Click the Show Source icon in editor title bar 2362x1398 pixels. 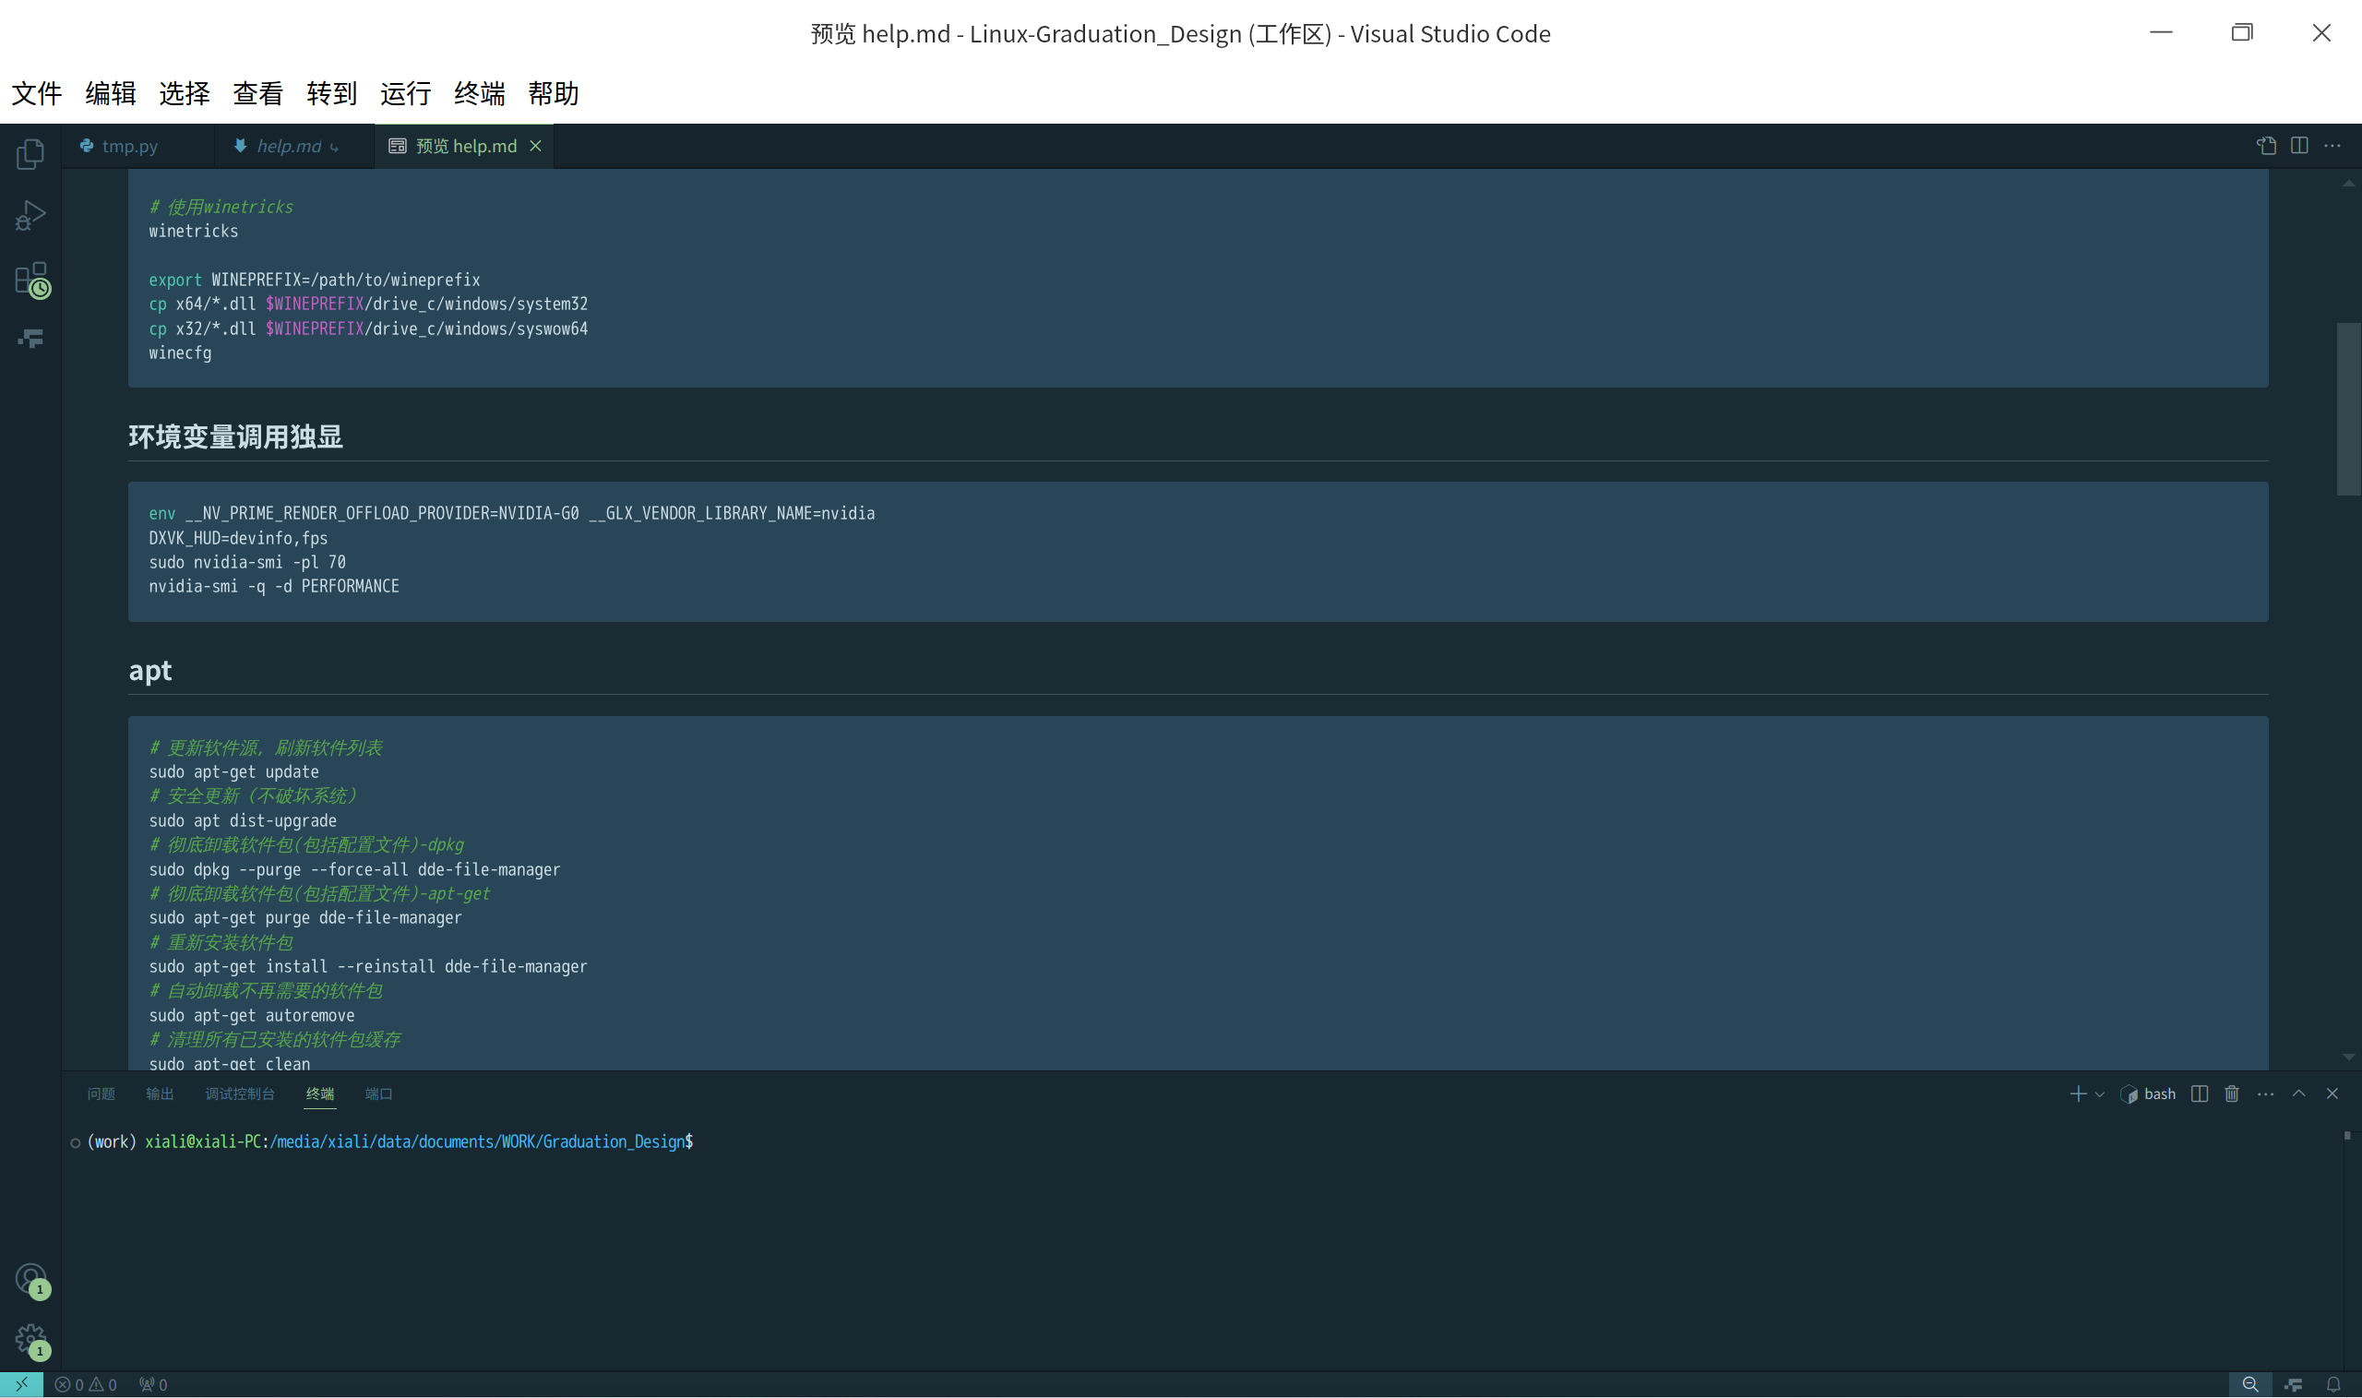click(x=2266, y=146)
